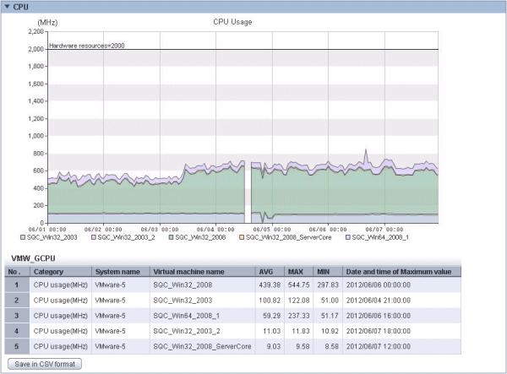Click the SQC_Win32_2008 legend label text
Screen dimensions: 507x374
click(x=200, y=237)
